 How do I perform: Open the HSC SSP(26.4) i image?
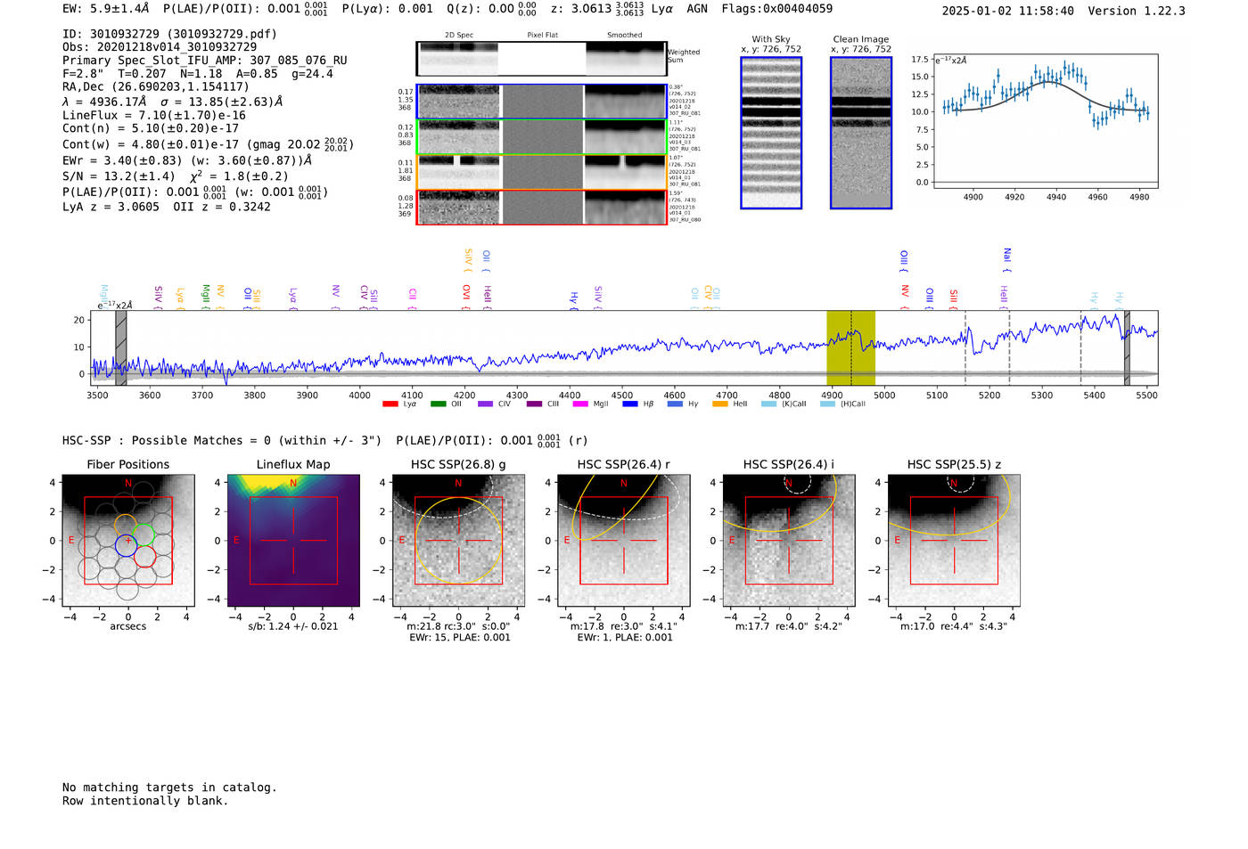(x=789, y=541)
